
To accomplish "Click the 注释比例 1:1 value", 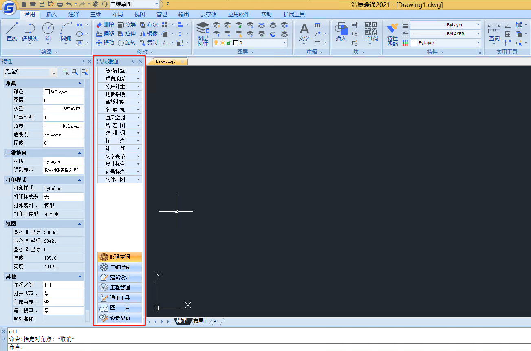I will click(63, 285).
